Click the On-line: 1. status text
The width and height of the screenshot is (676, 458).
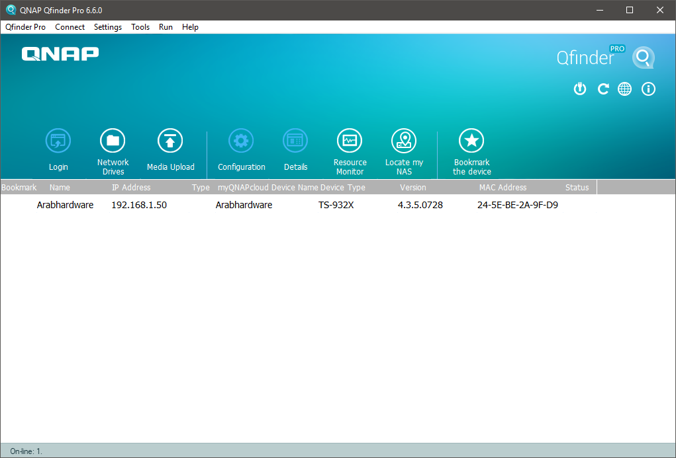coord(26,451)
